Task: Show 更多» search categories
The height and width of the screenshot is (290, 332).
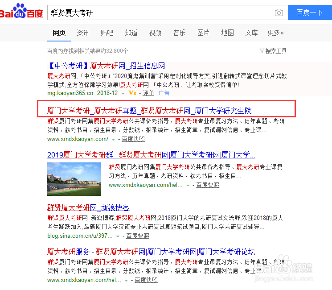Action: [275, 33]
